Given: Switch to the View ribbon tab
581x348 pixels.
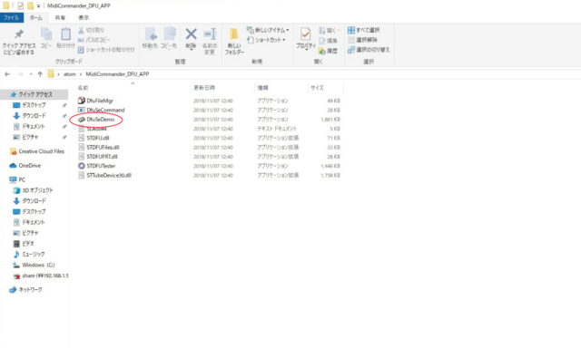Looking at the screenshot, I should coord(84,17).
